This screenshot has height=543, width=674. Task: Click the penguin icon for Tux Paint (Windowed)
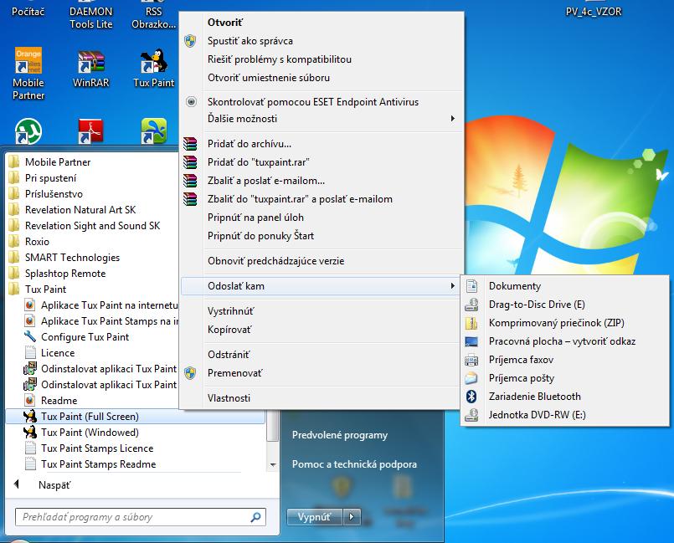tap(29, 433)
